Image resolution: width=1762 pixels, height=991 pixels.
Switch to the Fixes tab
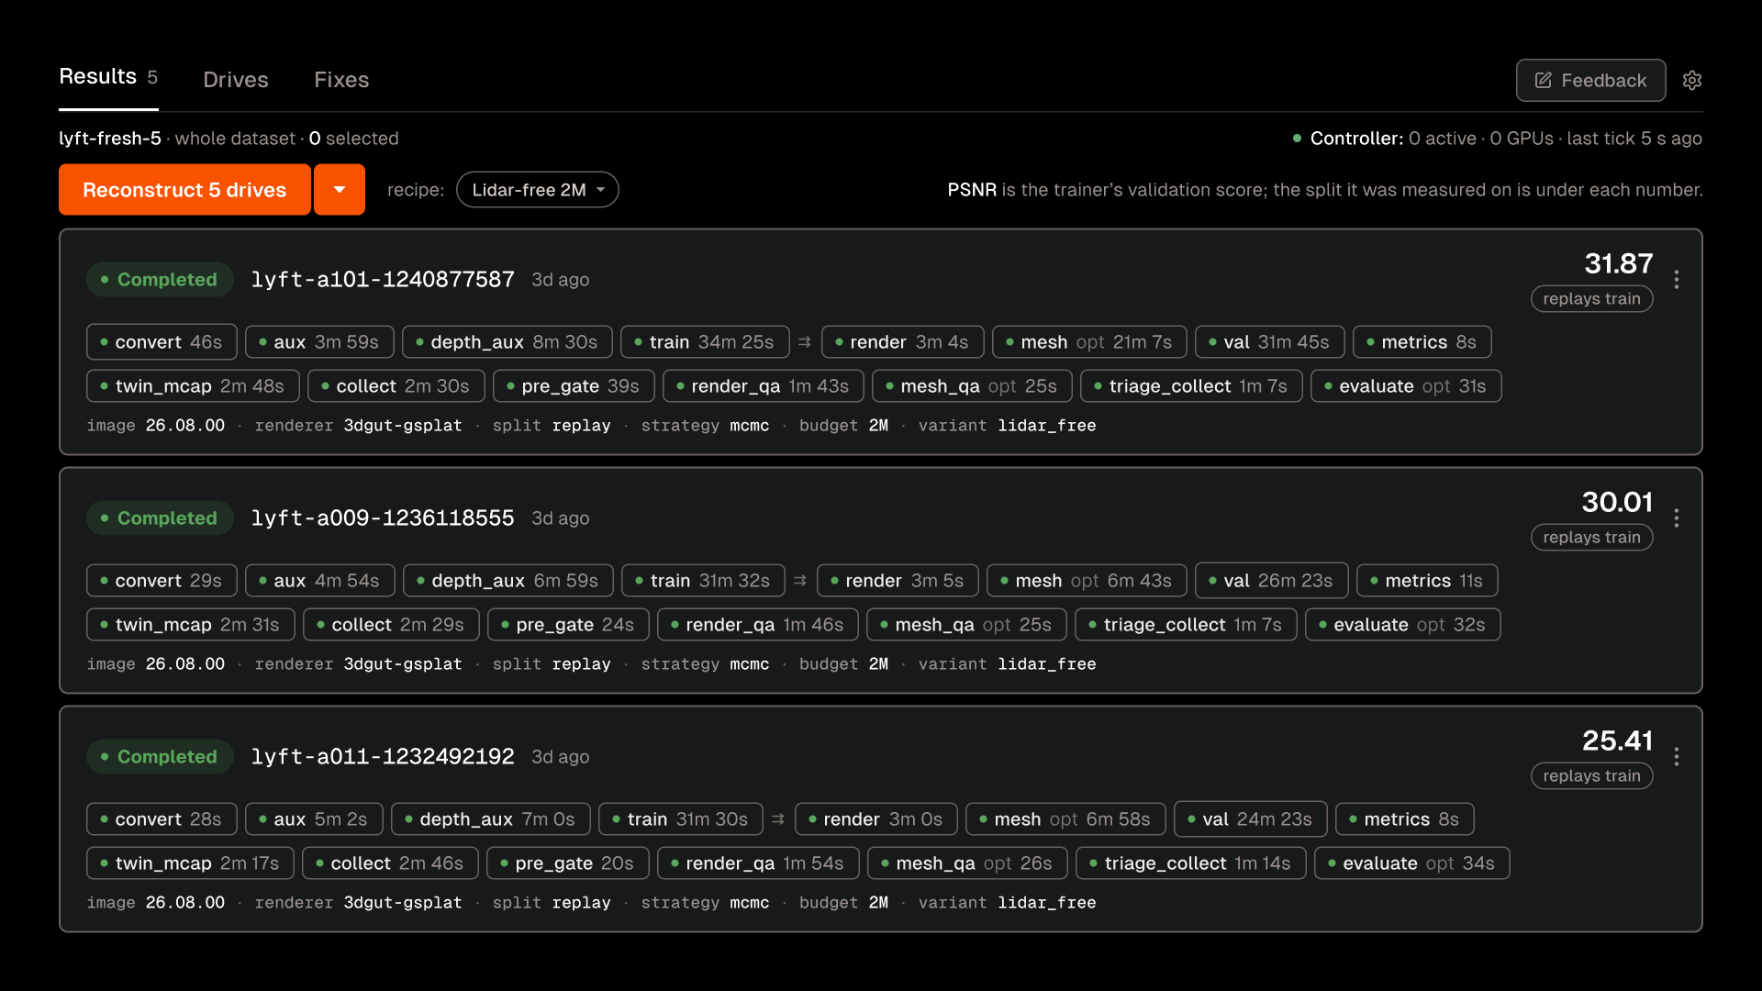[341, 80]
